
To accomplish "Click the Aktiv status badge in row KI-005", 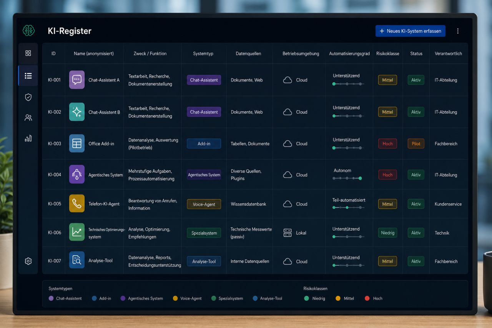I will 416,204.
